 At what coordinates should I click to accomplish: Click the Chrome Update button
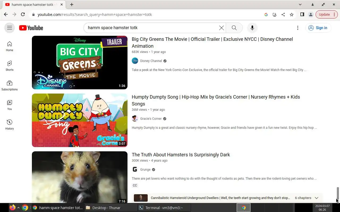coord(324,15)
